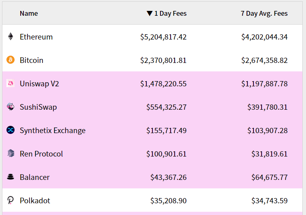
Task: Select Bitcoin 1 day fee $2,370,801.81
Action: coord(163,61)
